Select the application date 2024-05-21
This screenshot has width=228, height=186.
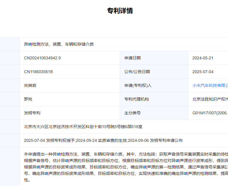coord(203,58)
